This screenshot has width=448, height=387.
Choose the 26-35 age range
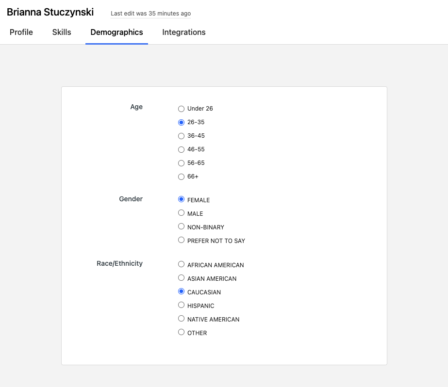click(x=181, y=122)
